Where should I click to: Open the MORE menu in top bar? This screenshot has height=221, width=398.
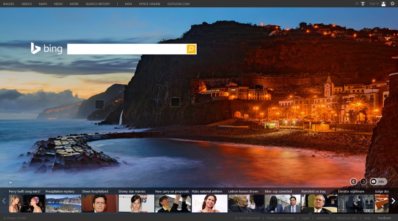coord(74,4)
